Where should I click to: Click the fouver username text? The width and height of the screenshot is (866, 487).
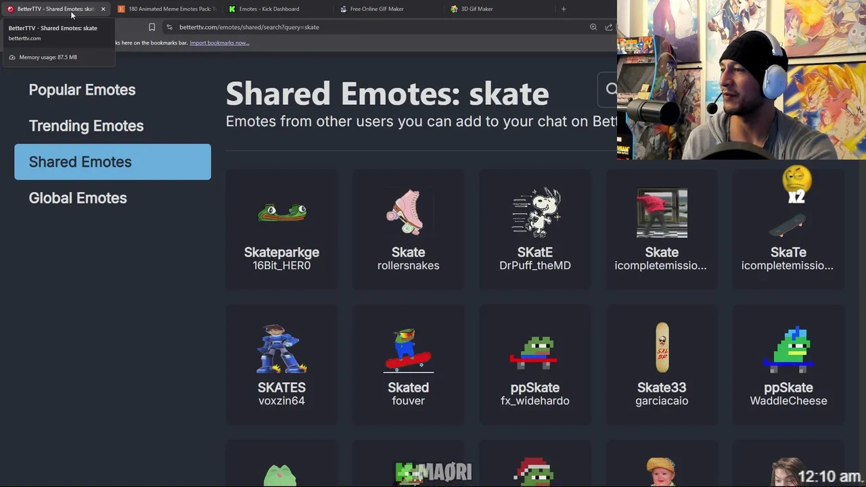pyautogui.click(x=408, y=401)
